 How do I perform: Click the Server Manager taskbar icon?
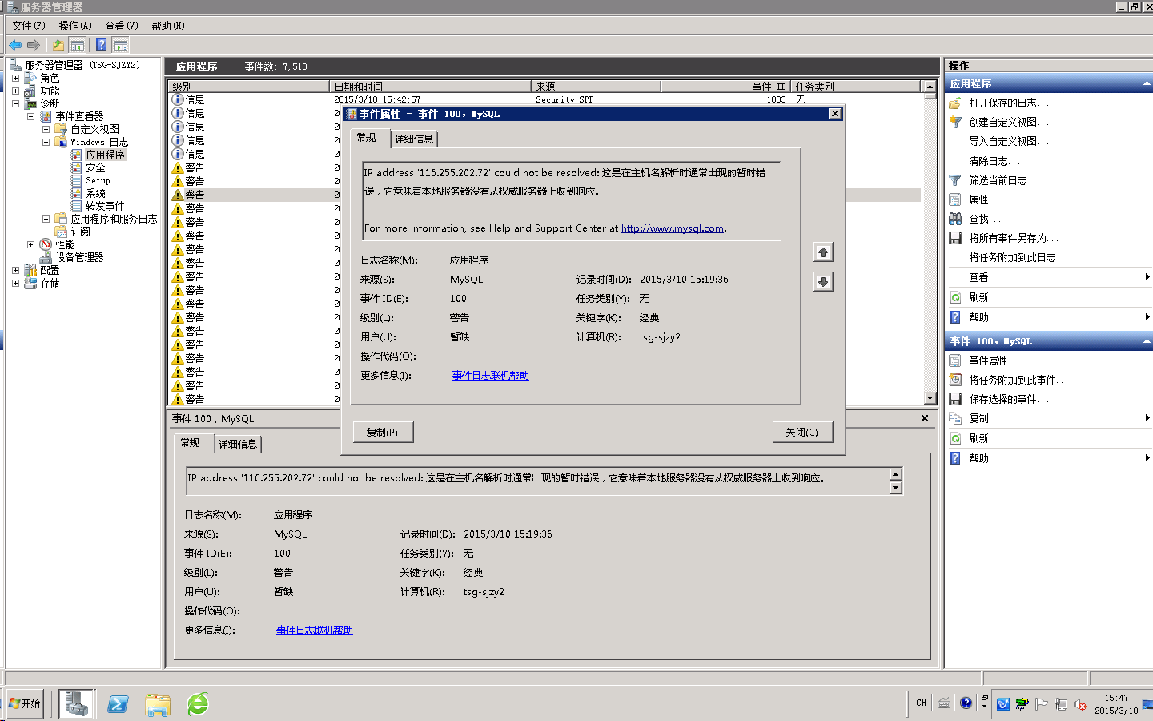(77, 703)
